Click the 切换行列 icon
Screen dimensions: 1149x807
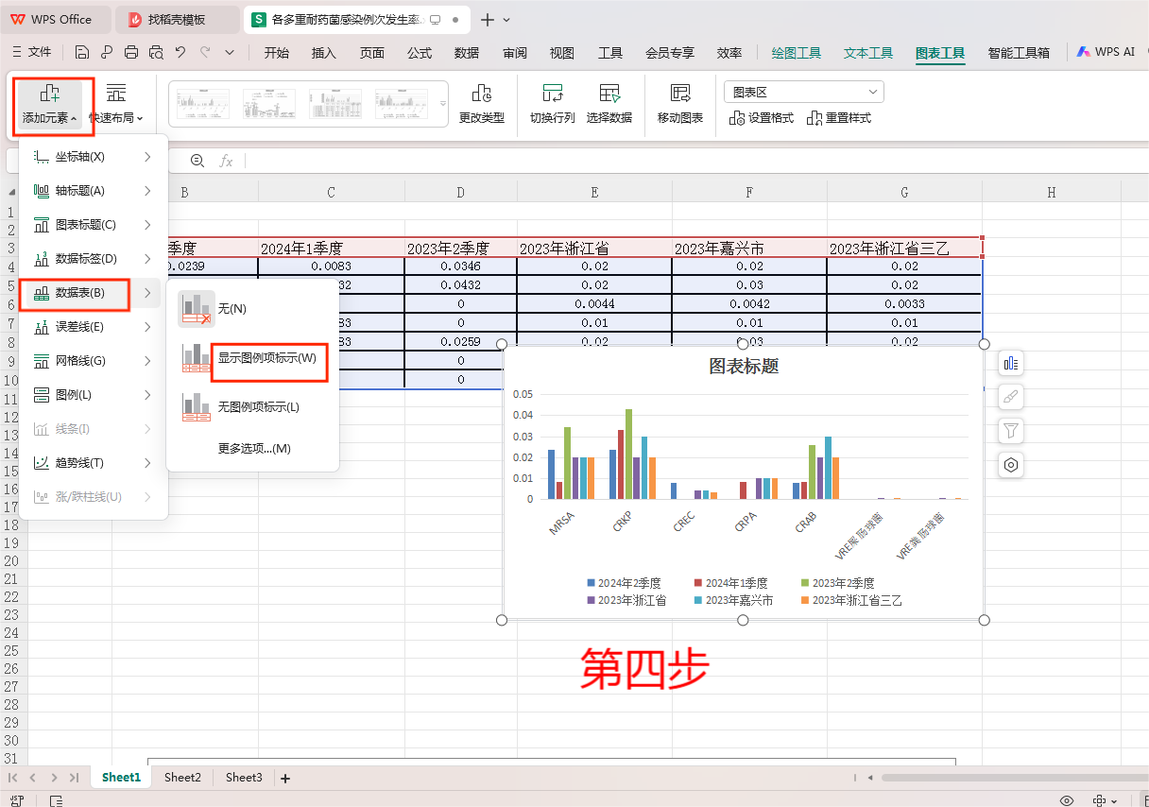555,104
